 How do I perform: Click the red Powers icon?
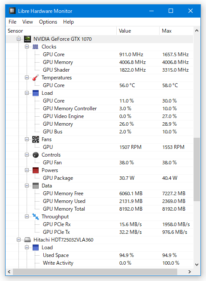click(x=36, y=170)
